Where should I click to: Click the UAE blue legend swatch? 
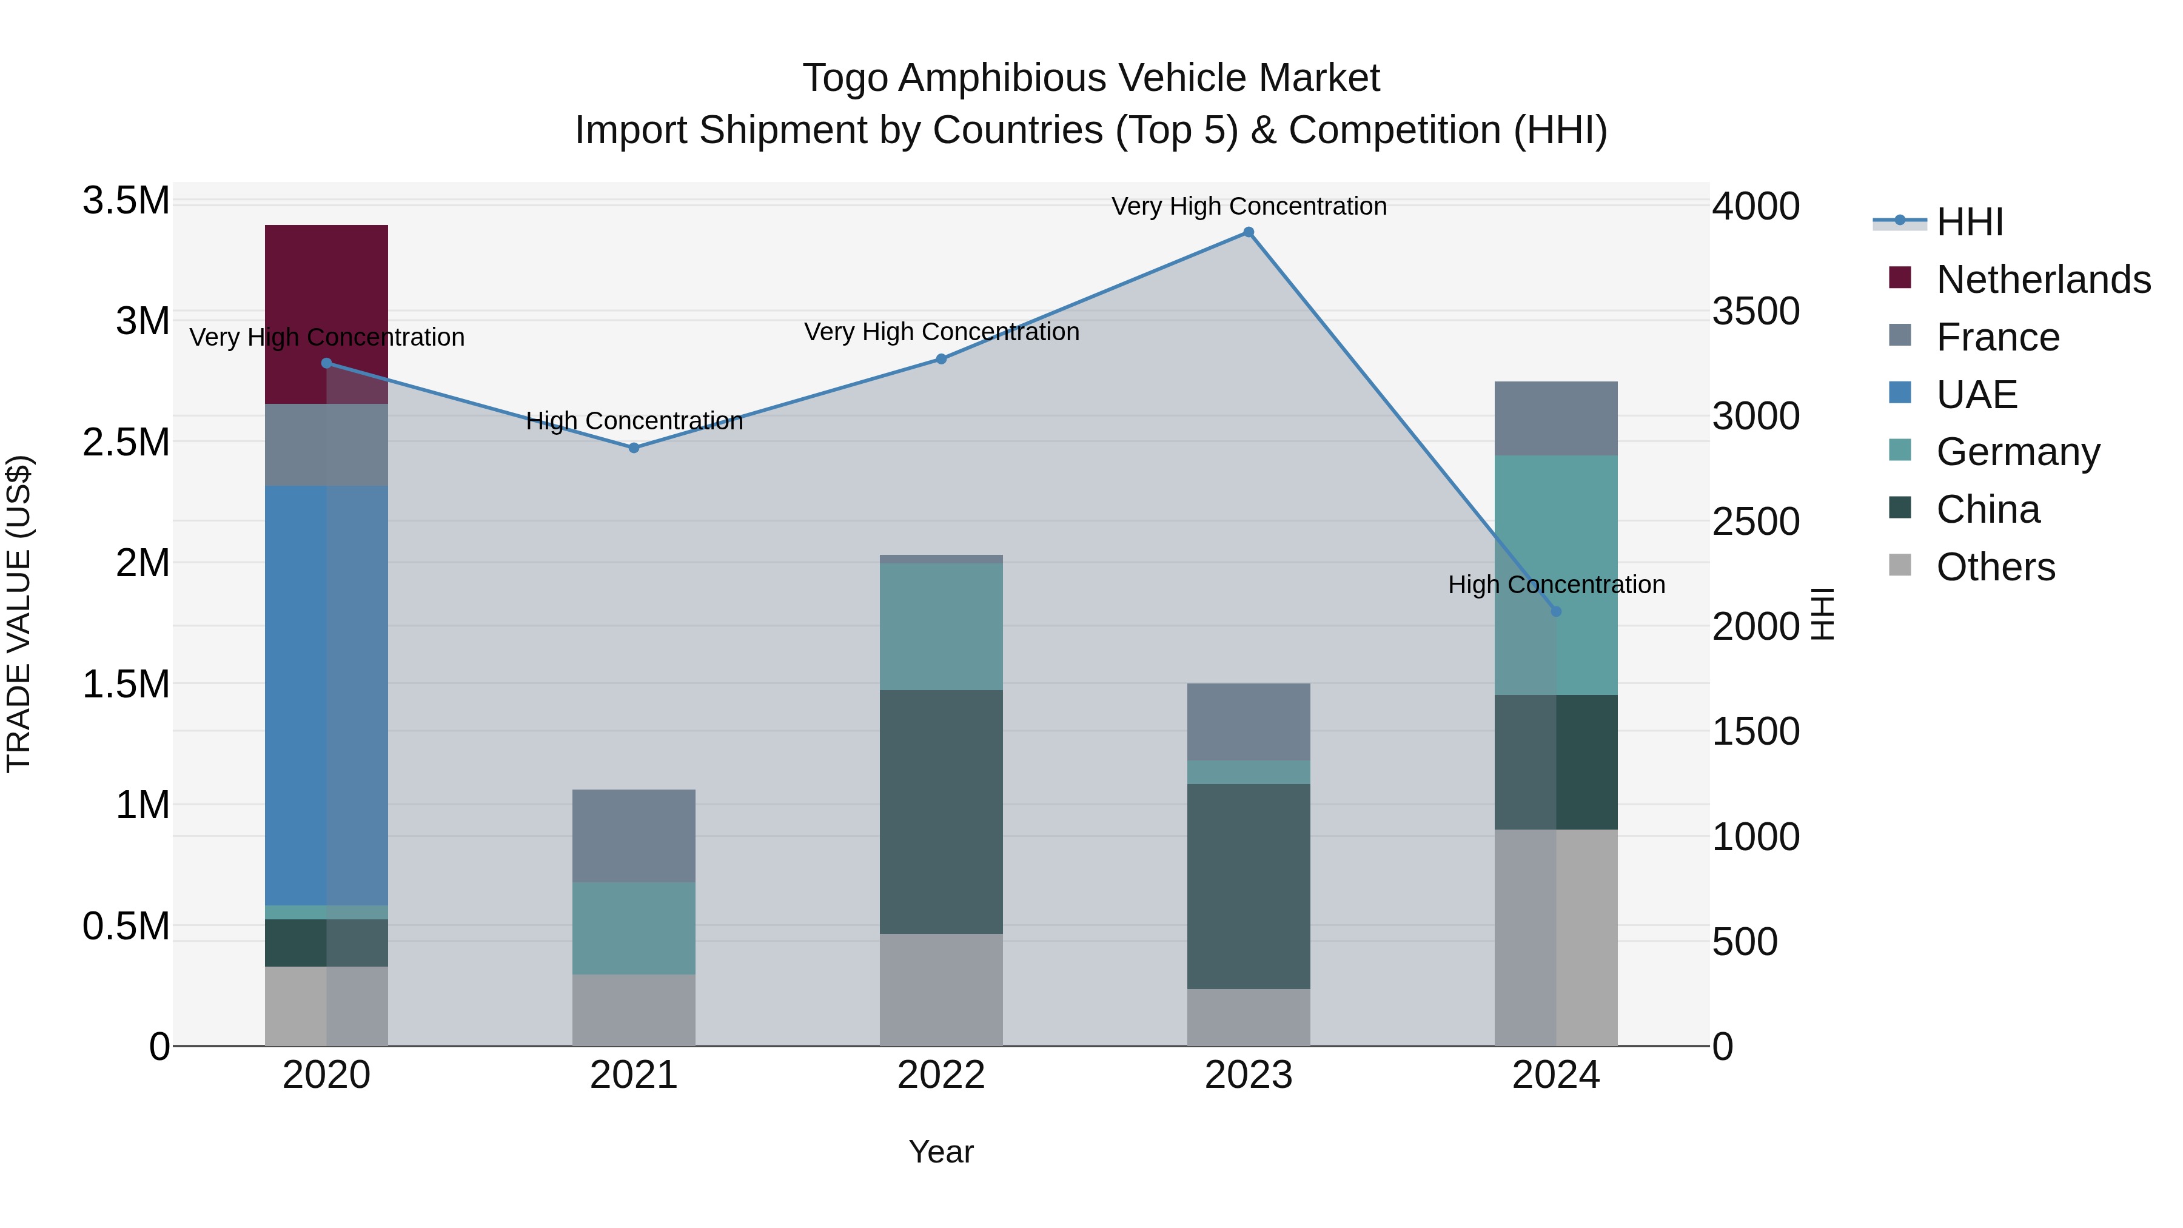click(1900, 392)
